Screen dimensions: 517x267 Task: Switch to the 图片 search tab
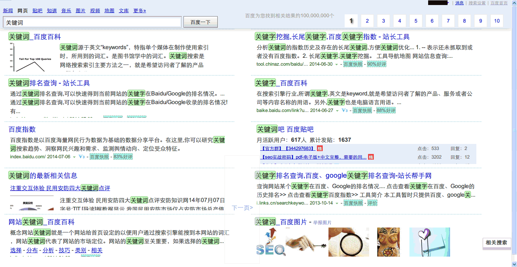coord(80,10)
